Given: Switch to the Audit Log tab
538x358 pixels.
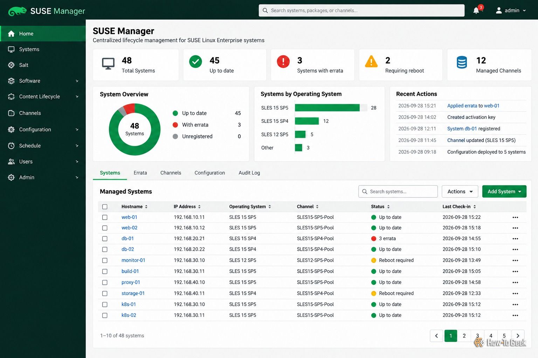Looking at the screenshot, I should click(249, 173).
